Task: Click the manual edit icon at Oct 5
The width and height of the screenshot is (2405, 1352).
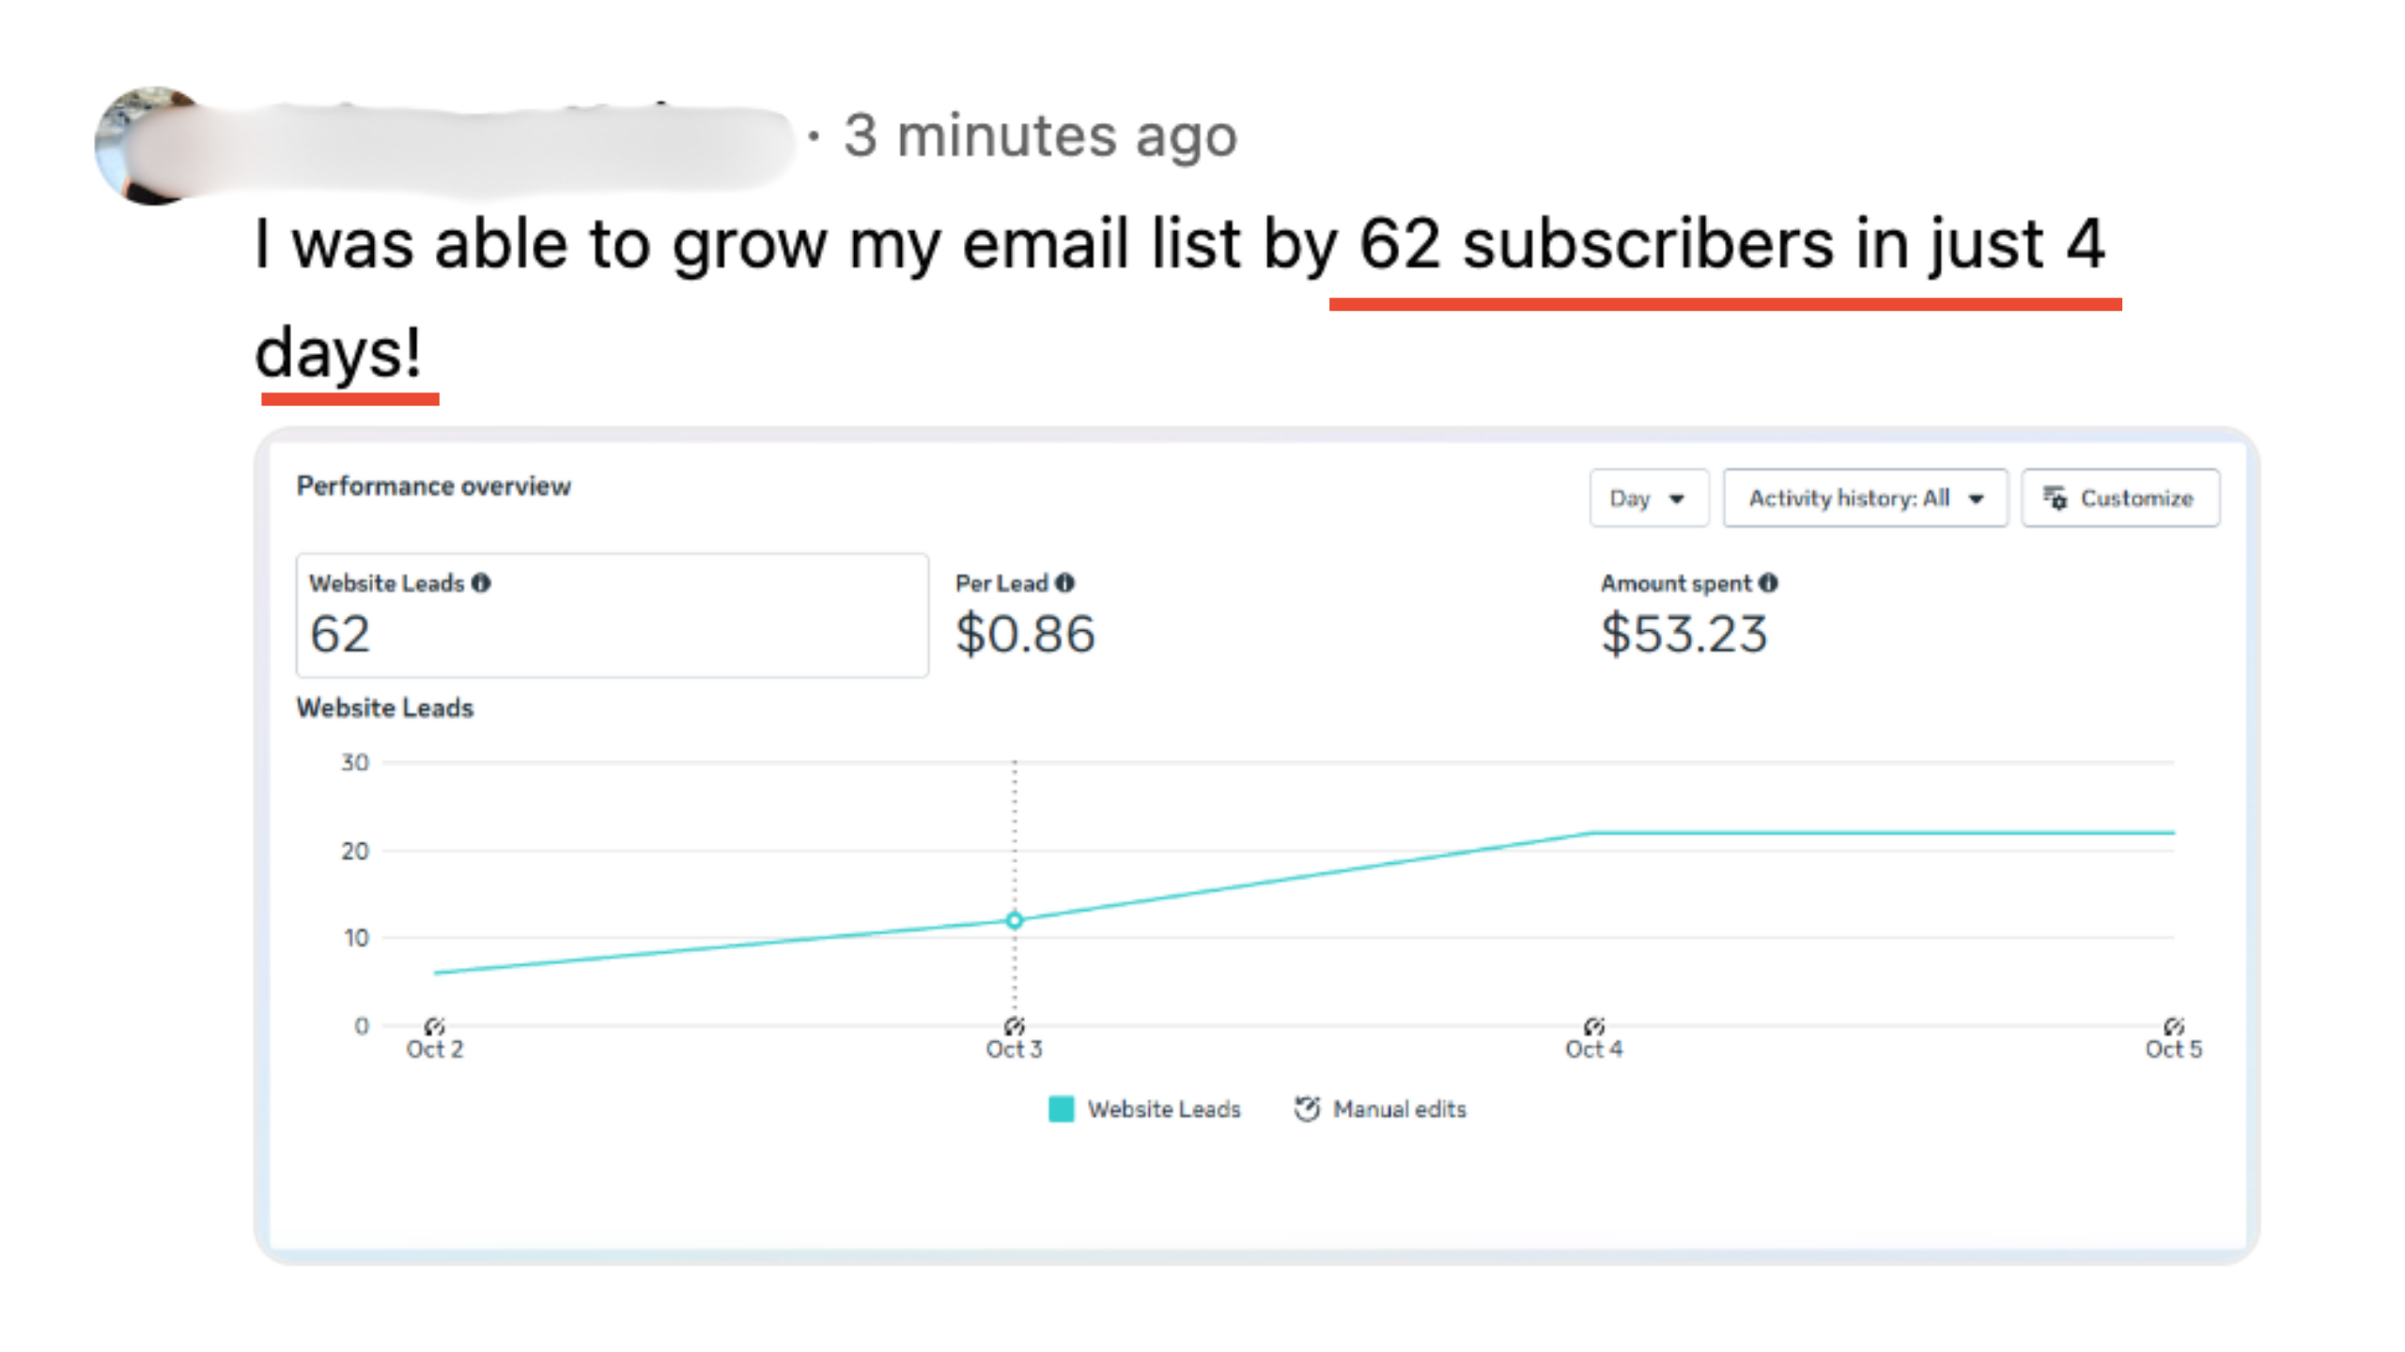Action: (x=2173, y=1025)
